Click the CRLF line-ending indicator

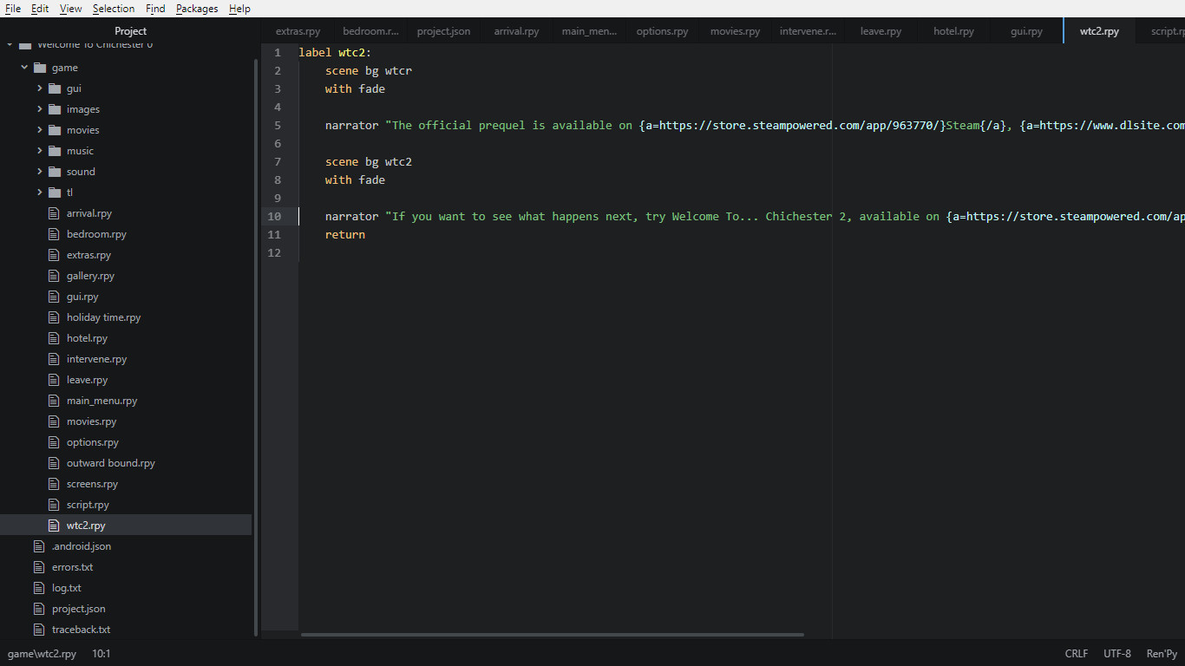(1076, 653)
